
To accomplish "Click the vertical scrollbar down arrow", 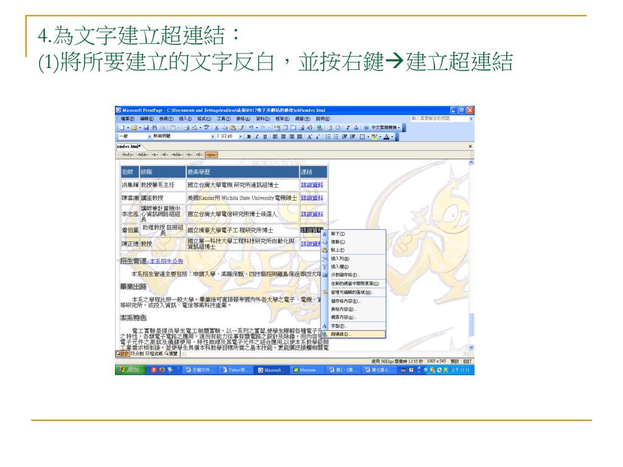I will (x=472, y=347).
